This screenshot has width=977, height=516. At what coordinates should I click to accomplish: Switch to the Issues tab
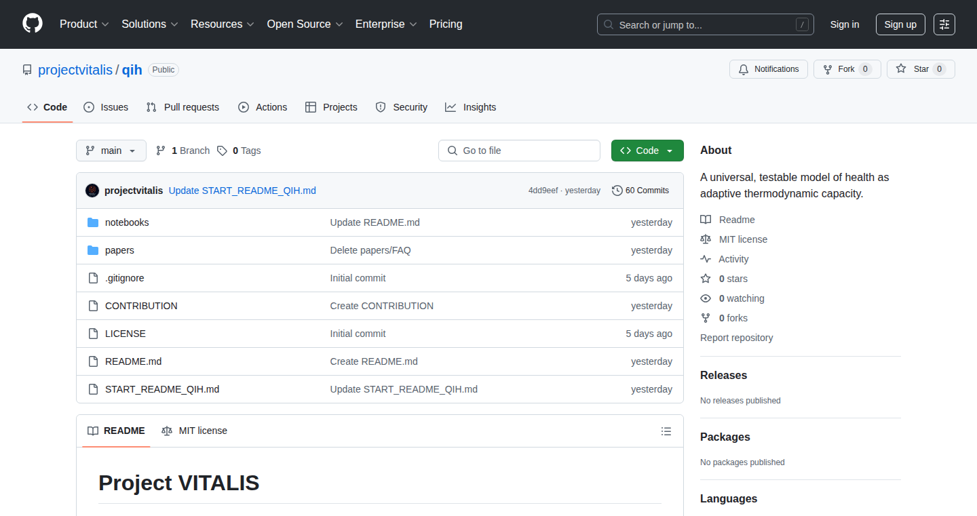106,107
